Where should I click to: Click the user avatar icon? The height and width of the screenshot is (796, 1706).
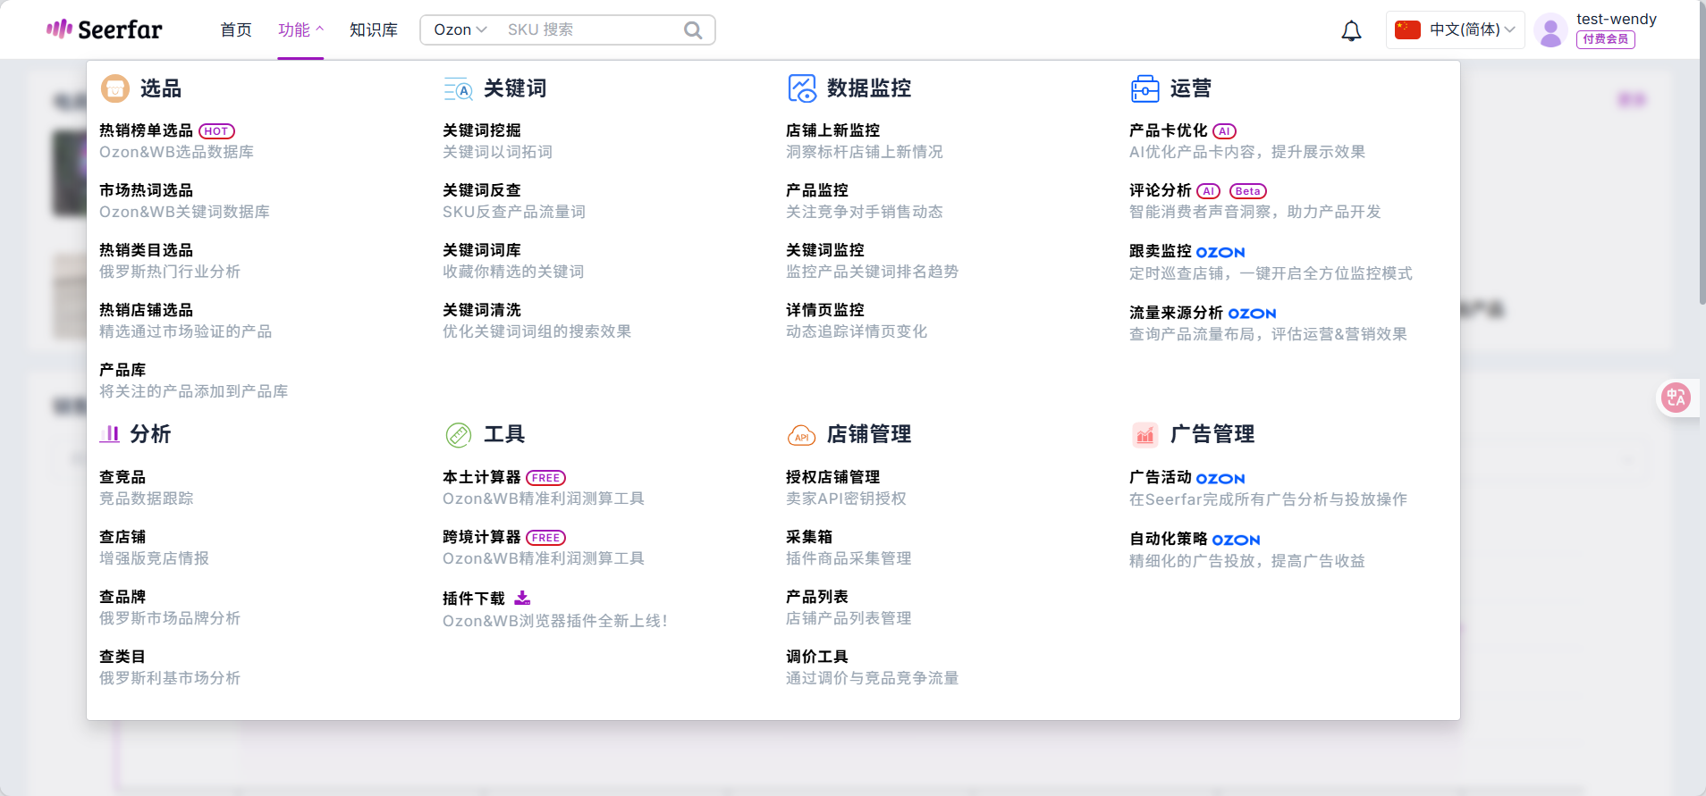1550,30
